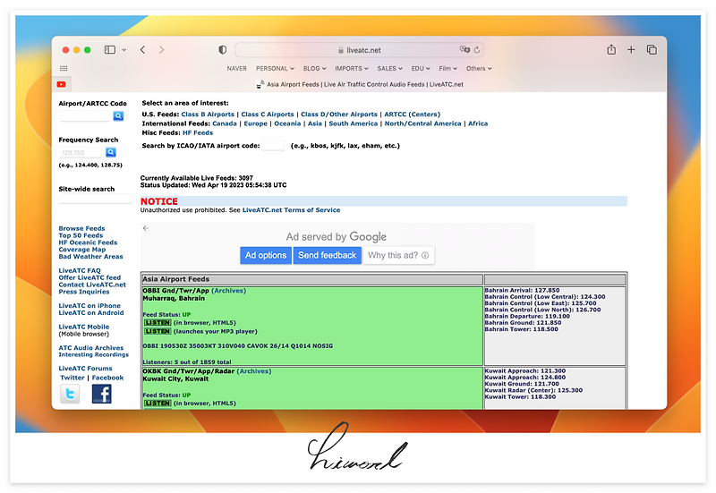Go back with the back arrow
This screenshot has height=493, width=716.
tap(142, 50)
